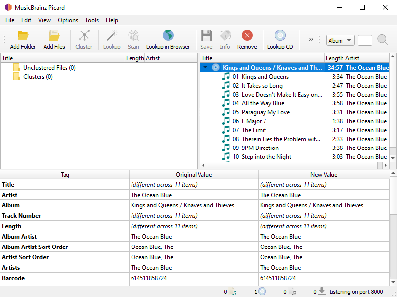Sort by the Length column header

tap(334, 58)
